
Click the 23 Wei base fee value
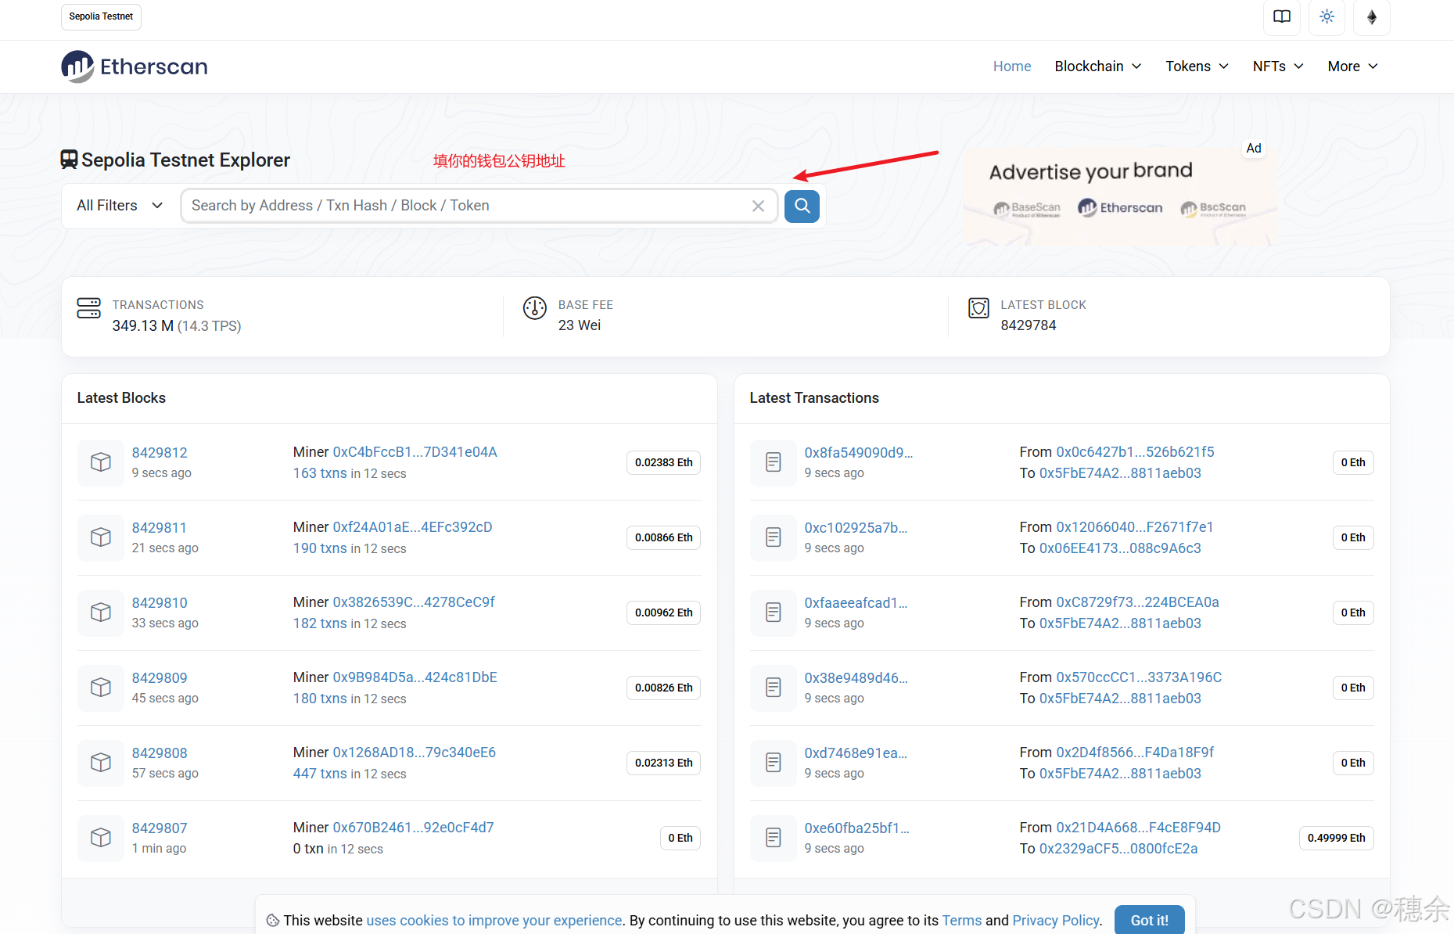click(580, 325)
